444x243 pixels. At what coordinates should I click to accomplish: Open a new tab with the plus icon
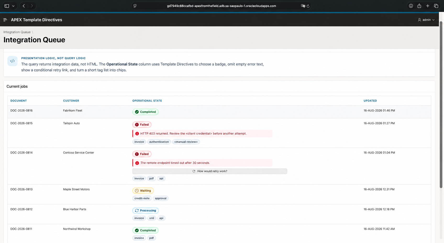click(428, 6)
